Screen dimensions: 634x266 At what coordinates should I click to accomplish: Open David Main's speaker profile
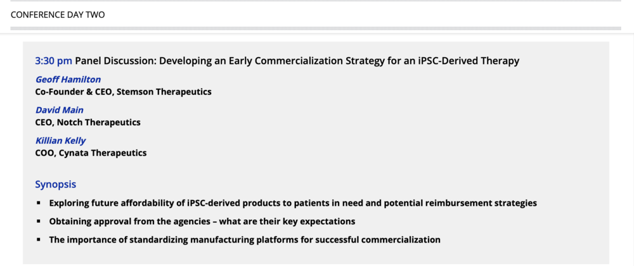click(x=60, y=110)
